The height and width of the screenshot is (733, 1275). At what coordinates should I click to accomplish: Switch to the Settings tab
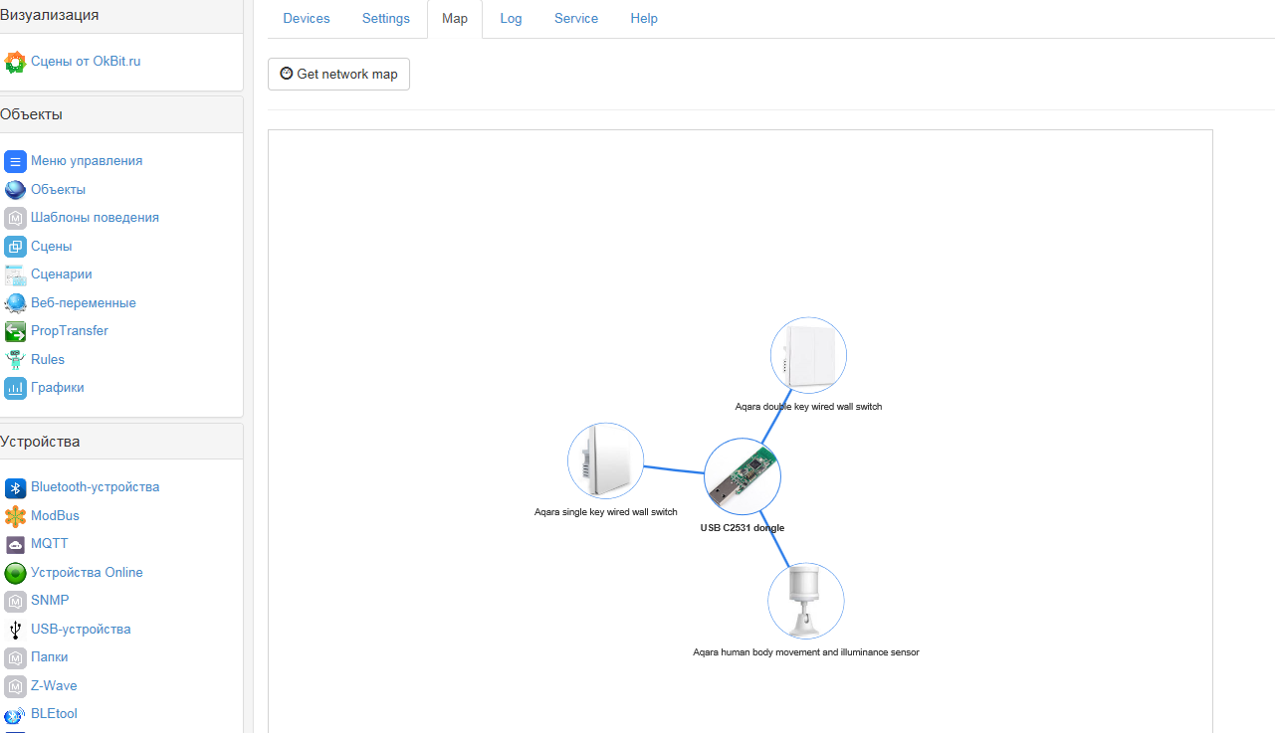pyautogui.click(x=386, y=19)
